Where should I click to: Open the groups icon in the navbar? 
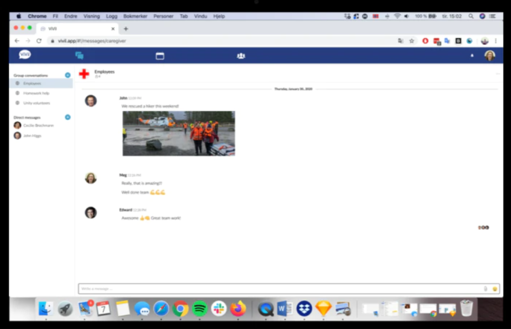pos(241,56)
